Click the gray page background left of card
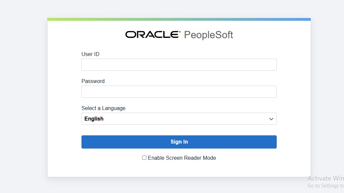 coord(23,99)
